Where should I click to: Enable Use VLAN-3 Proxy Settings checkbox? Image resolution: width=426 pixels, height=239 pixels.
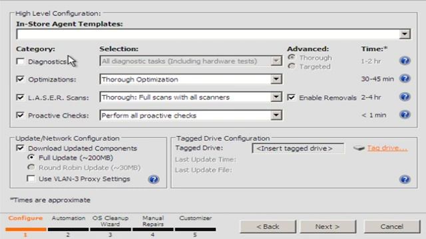(31, 179)
